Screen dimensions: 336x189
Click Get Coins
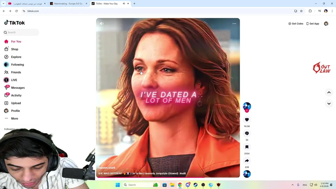point(296,24)
